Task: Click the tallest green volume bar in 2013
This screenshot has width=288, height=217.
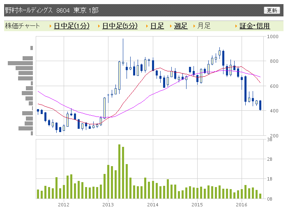Action: [120, 171]
